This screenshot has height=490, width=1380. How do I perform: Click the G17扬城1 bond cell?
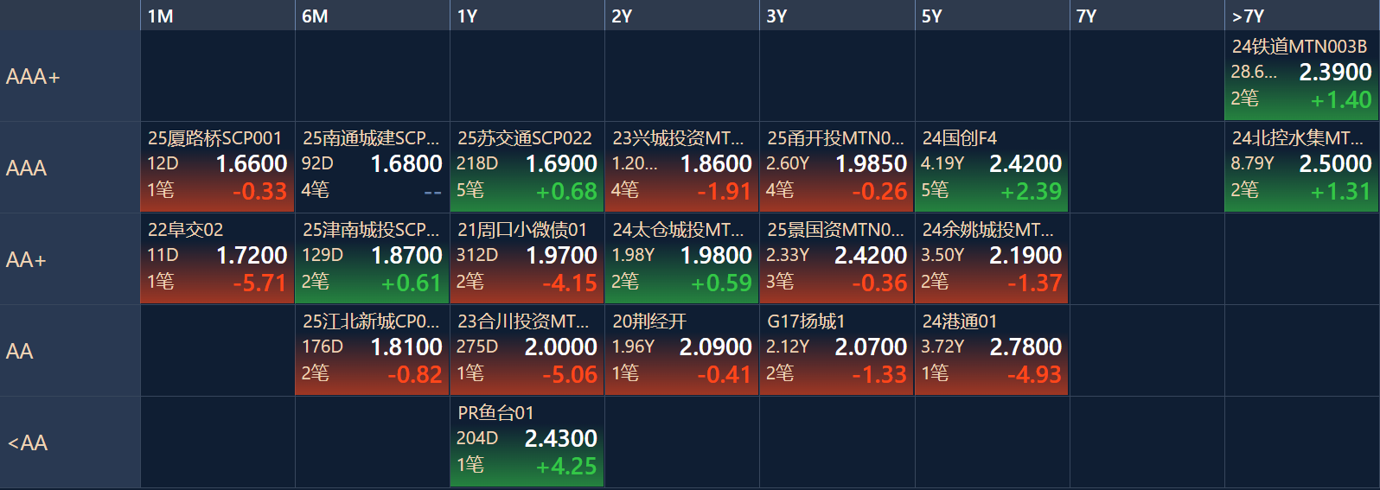835,351
